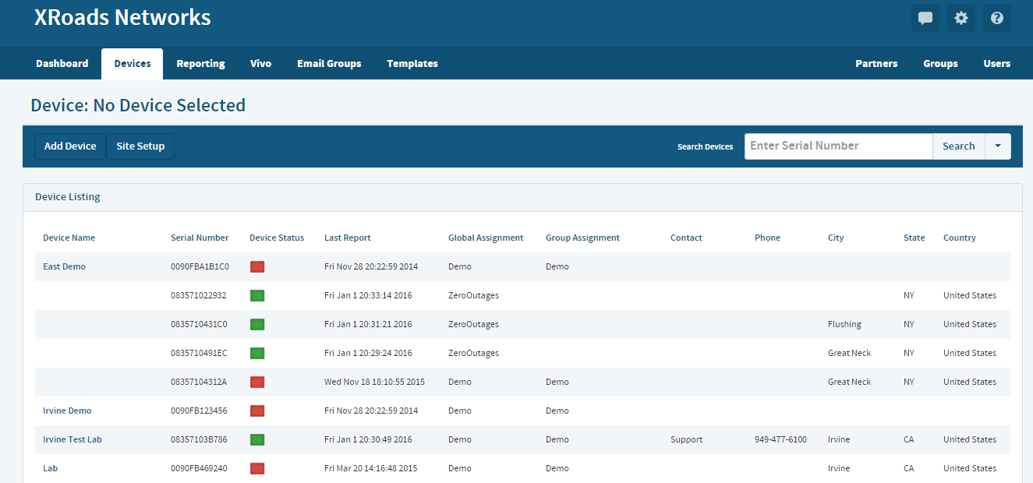Click green status indicator for 0835710491EC
The height and width of the screenshot is (483, 1033).
point(257,353)
